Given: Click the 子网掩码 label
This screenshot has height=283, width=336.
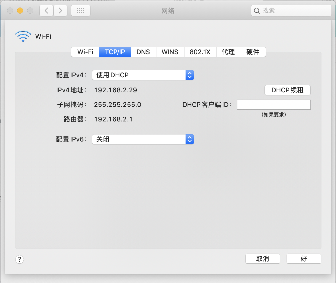Looking at the screenshot, I should pyautogui.click(x=72, y=105).
